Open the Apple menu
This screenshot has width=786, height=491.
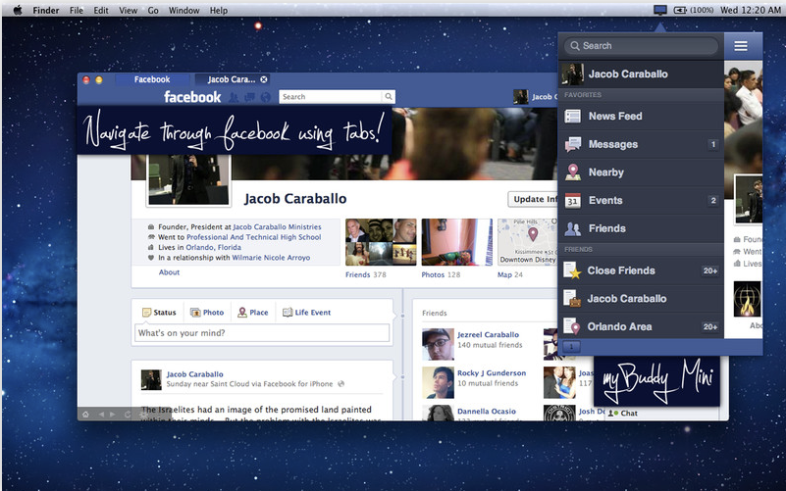pyautogui.click(x=17, y=10)
